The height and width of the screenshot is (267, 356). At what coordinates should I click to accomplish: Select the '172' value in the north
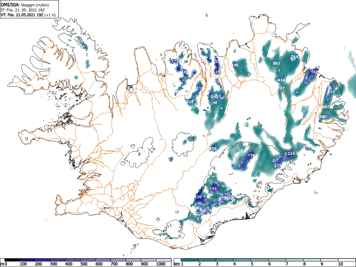tap(175, 62)
